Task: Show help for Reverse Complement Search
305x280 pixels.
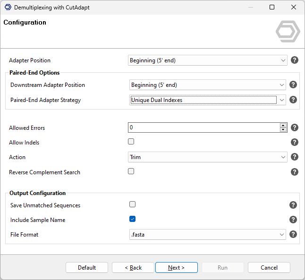Action: (295, 172)
